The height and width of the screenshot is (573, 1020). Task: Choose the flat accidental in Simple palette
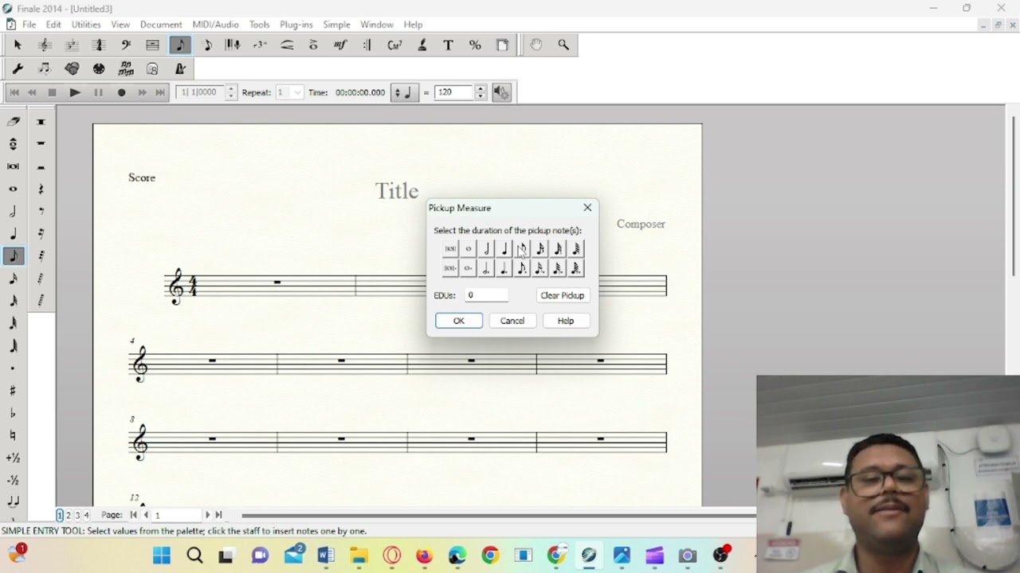click(14, 413)
